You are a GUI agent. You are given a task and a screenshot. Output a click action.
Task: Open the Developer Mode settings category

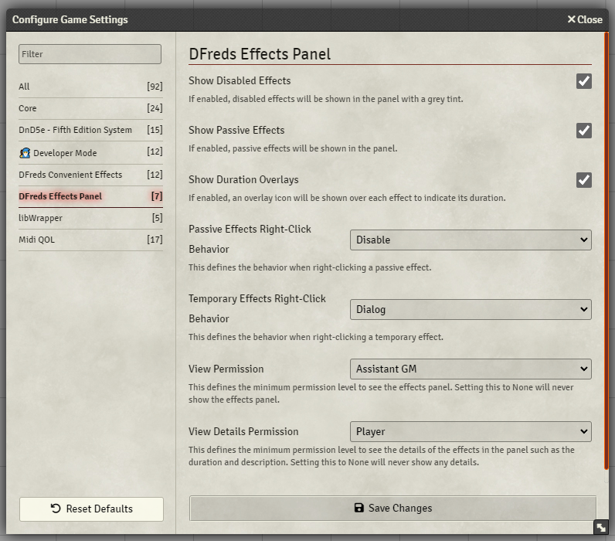tap(90, 152)
